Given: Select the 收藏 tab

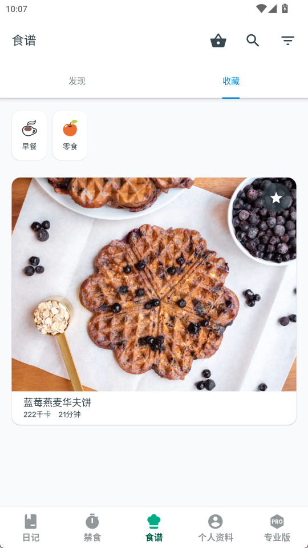Looking at the screenshot, I should (x=231, y=81).
